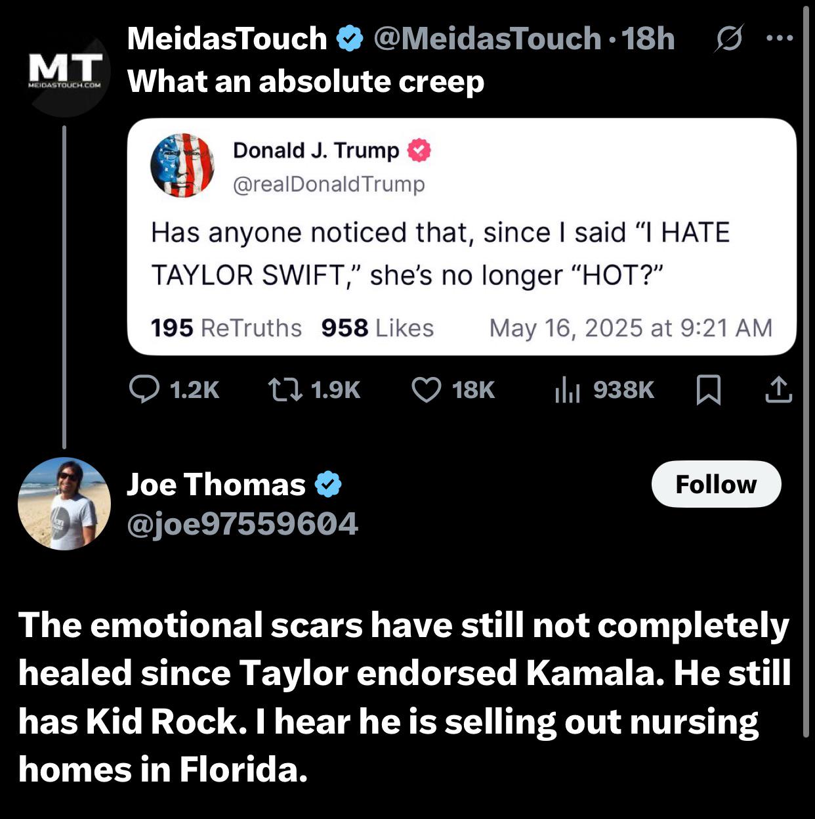Click Joe Thomas verified badge
This screenshot has height=819, width=815.
click(328, 484)
